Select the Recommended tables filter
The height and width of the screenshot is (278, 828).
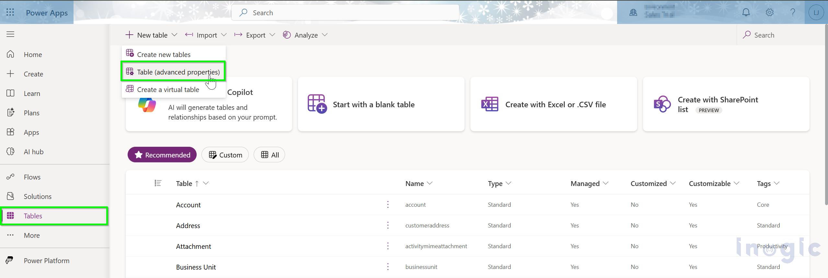[162, 155]
